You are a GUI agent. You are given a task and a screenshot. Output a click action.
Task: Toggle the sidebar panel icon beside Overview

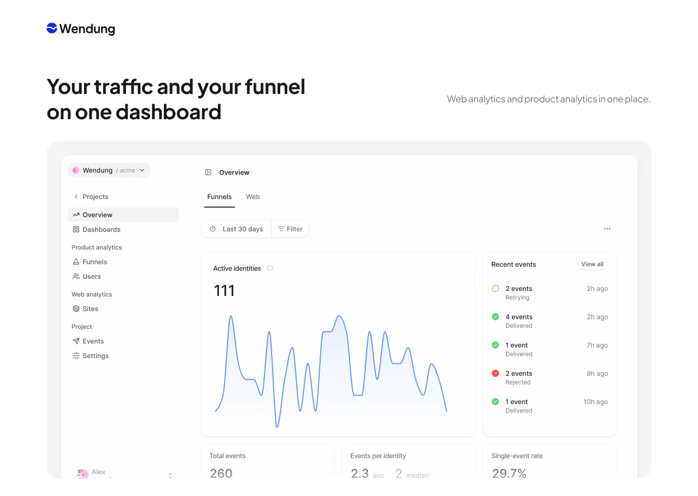(x=208, y=172)
